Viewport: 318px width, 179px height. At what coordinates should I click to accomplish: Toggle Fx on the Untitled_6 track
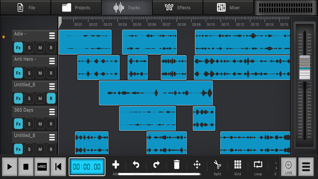[18, 98]
